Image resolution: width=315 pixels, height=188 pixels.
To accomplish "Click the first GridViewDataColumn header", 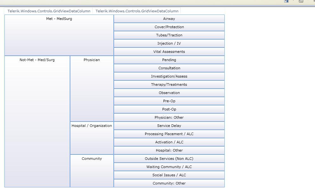I will pyautogui.click(x=48, y=11).
